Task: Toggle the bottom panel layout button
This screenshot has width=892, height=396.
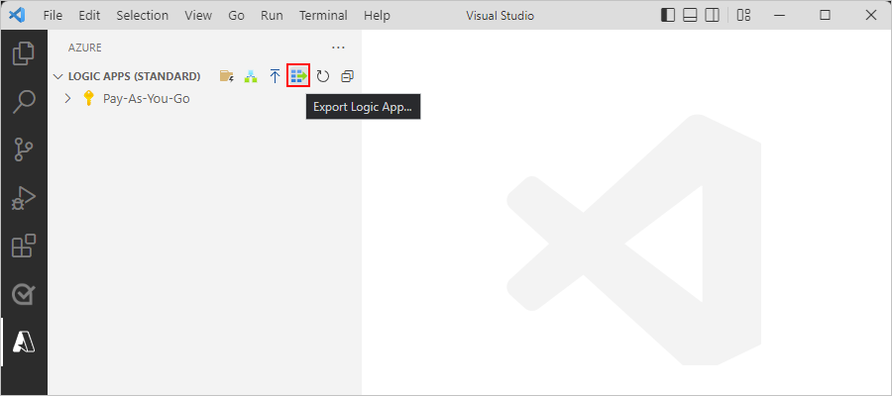Action: (690, 15)
